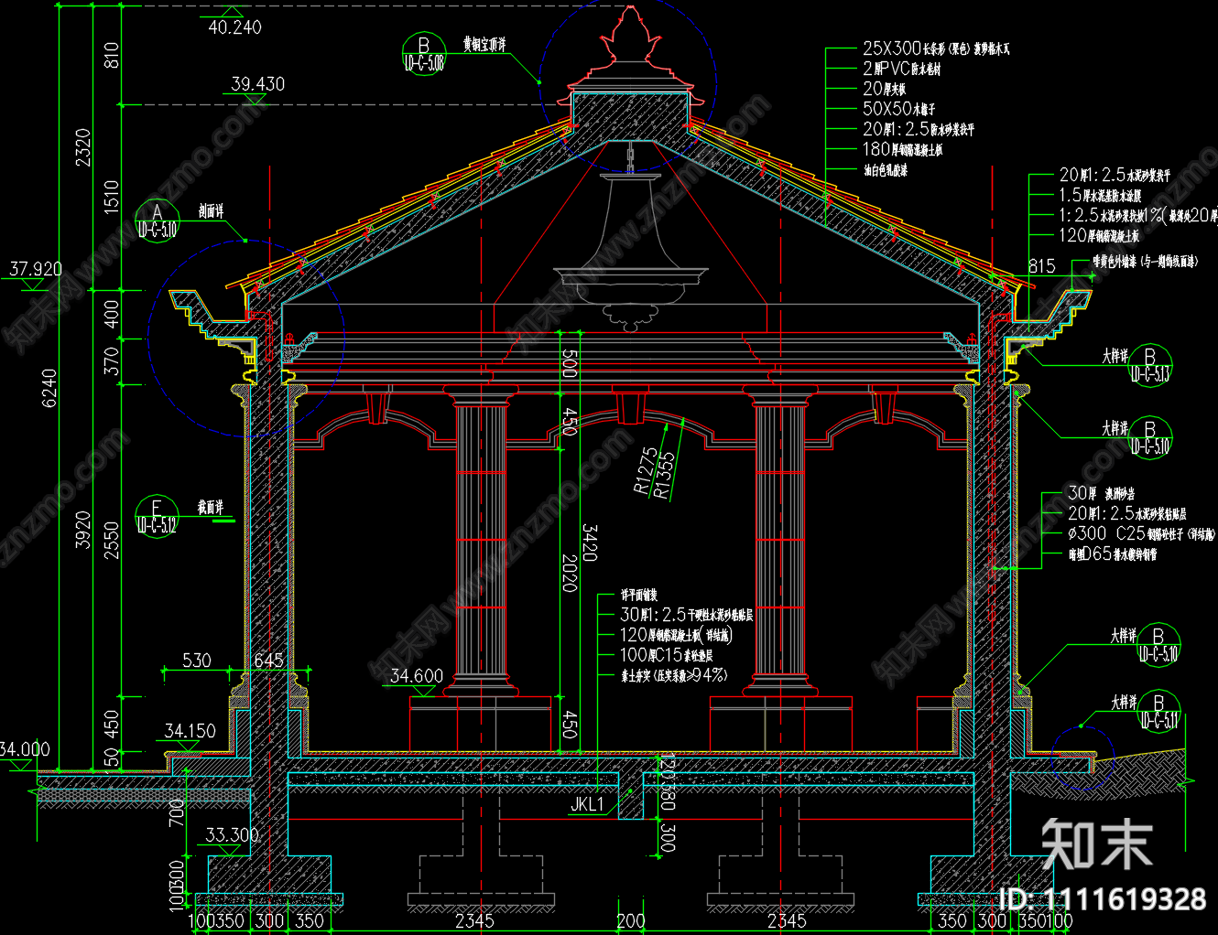
Task: Click the 40.240 elevation label at top
Action: point(234,27)
